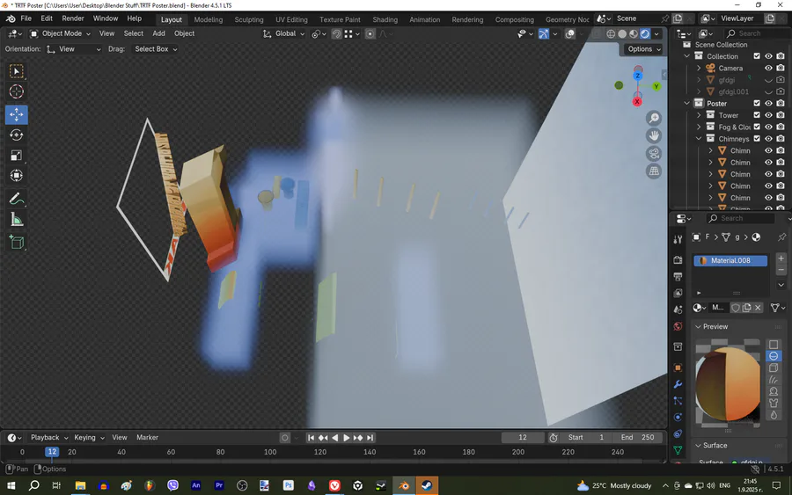Select the Transform tool
Viewport: 792px width, 495px height.
tap(16, 176)
